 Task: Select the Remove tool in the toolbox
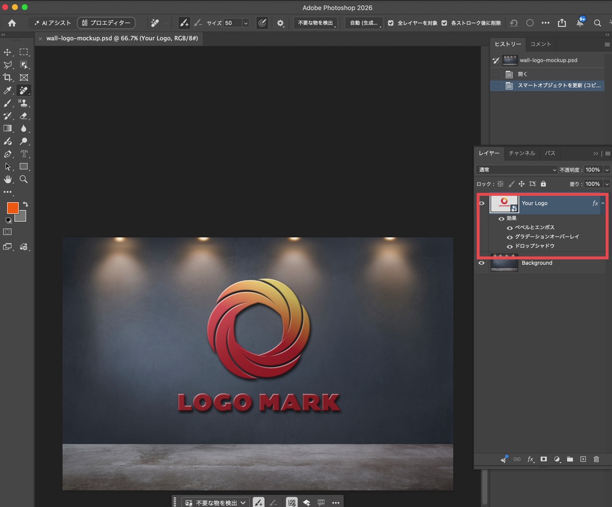point(23,90)
